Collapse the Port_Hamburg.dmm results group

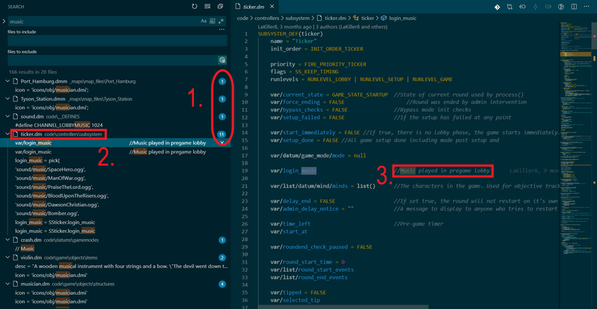tap(7, 81)
